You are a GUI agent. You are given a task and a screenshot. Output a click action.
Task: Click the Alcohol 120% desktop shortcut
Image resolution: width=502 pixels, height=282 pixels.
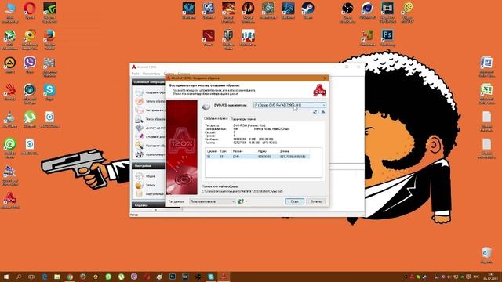(10, 201)
